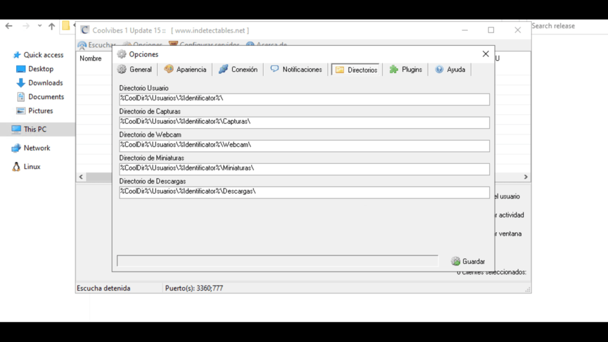Screen dimensions: 608x342
Task: Open Documents in Explorer sidebar
Action: (x=46, y=97)
